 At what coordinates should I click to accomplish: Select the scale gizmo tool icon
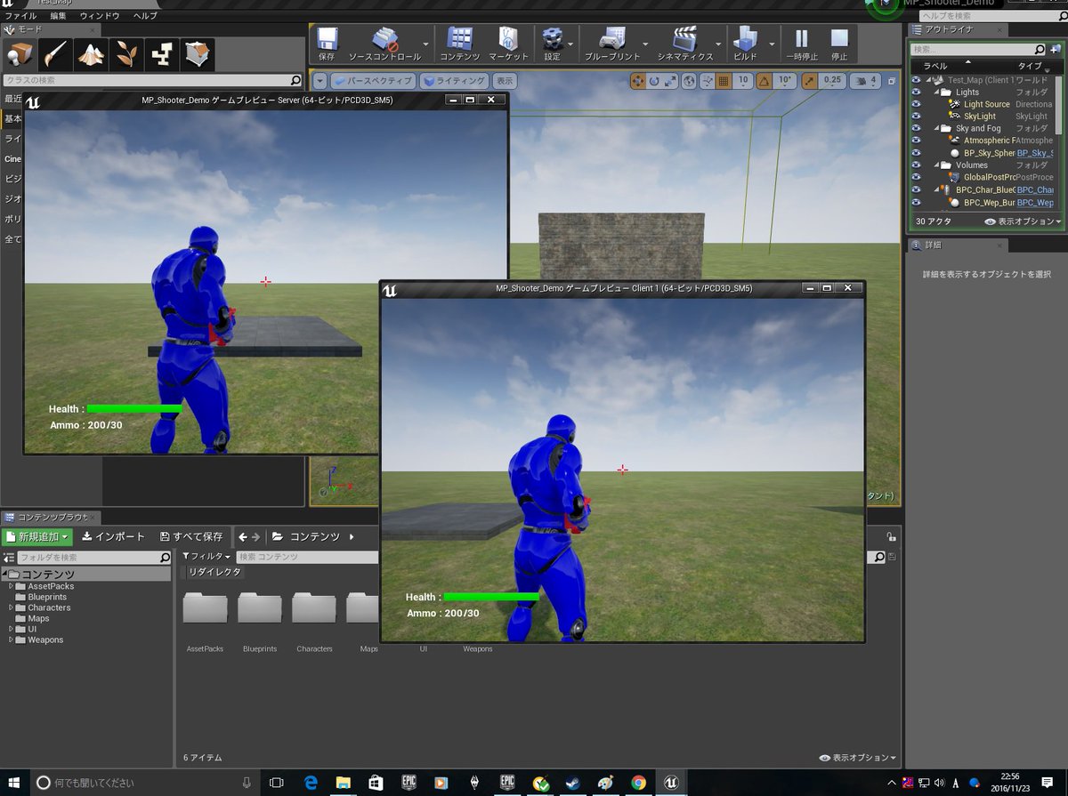coord(669,81)
